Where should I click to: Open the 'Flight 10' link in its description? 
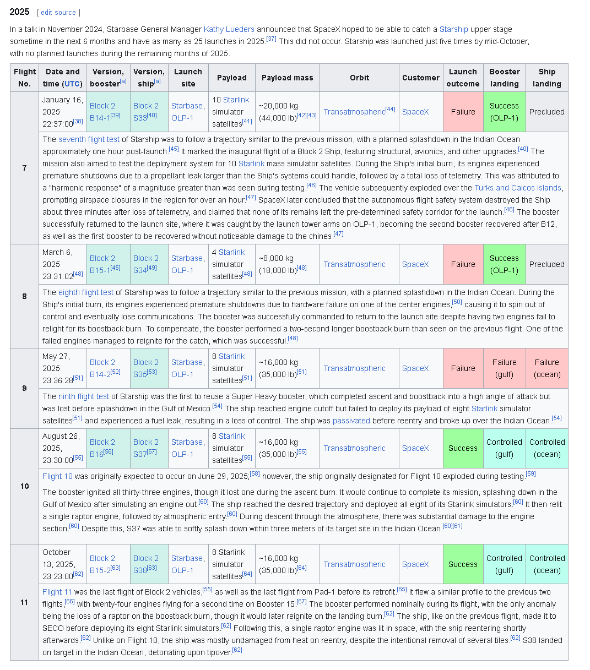57,476
